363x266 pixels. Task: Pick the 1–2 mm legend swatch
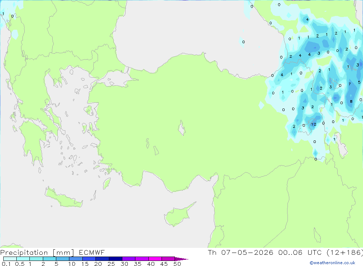(x=36, y=259)
